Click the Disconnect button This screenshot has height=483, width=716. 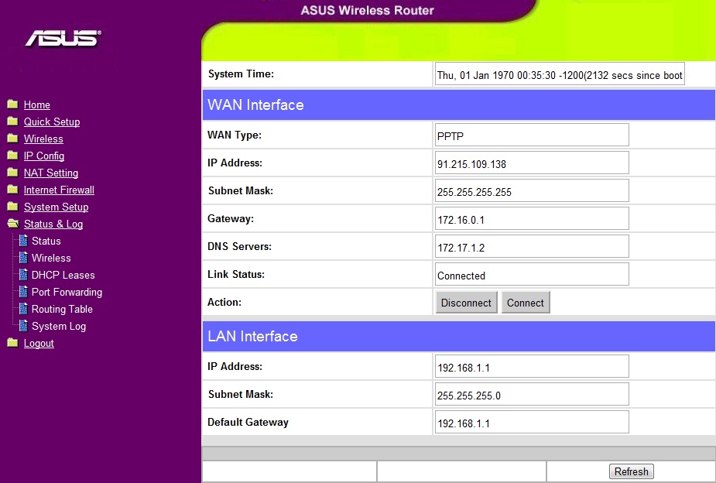pos(466,302)
